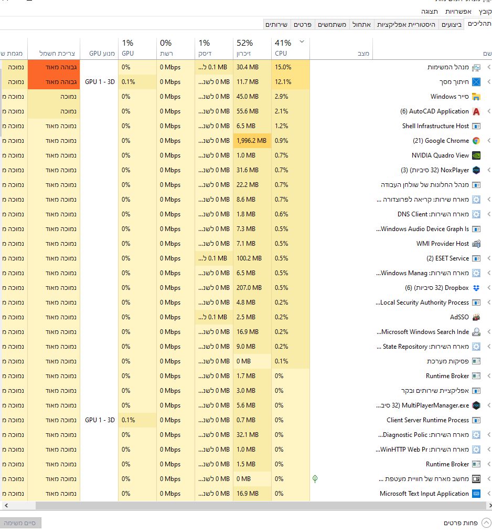Expand the ESET Service group
492x532 pixels.
pyautogui.click(x=489, y=258)
